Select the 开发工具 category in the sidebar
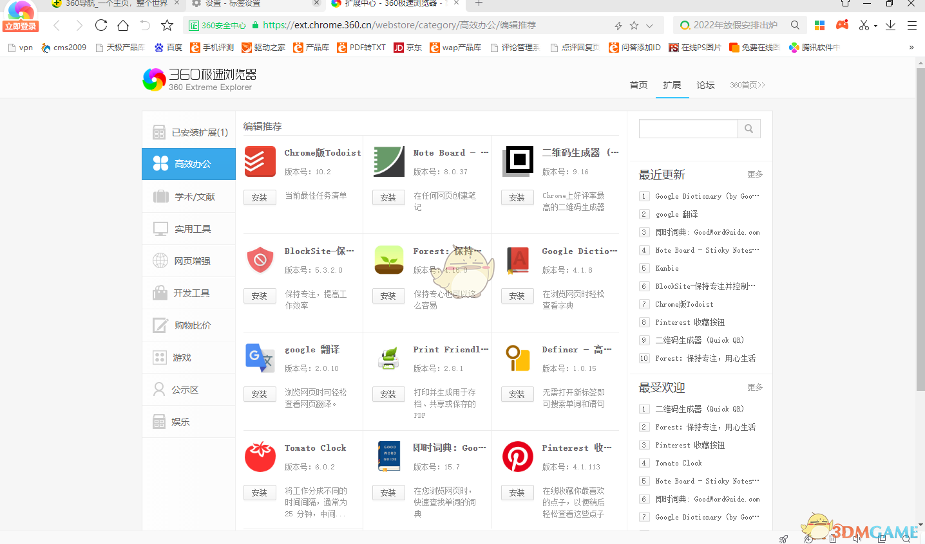 (x=188, y=293)
